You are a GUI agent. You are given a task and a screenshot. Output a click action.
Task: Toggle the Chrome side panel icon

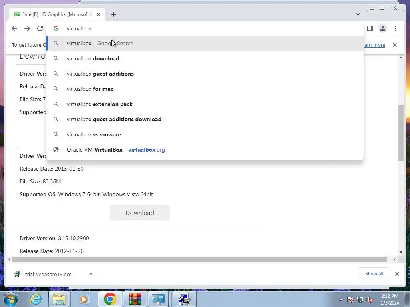(x=370, y=28)
